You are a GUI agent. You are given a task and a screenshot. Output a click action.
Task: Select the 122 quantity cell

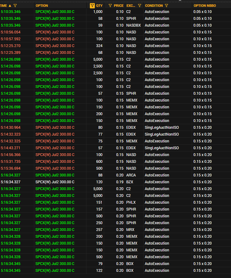click(99, 271)
